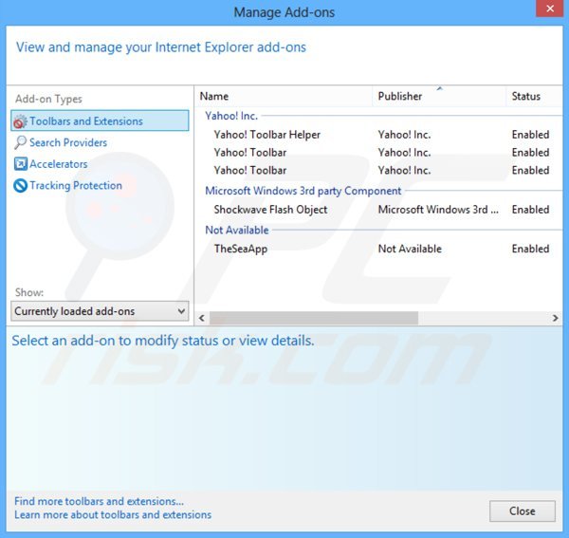Click the Toolbars and Extensions gear icon

(x=20, y=121)
